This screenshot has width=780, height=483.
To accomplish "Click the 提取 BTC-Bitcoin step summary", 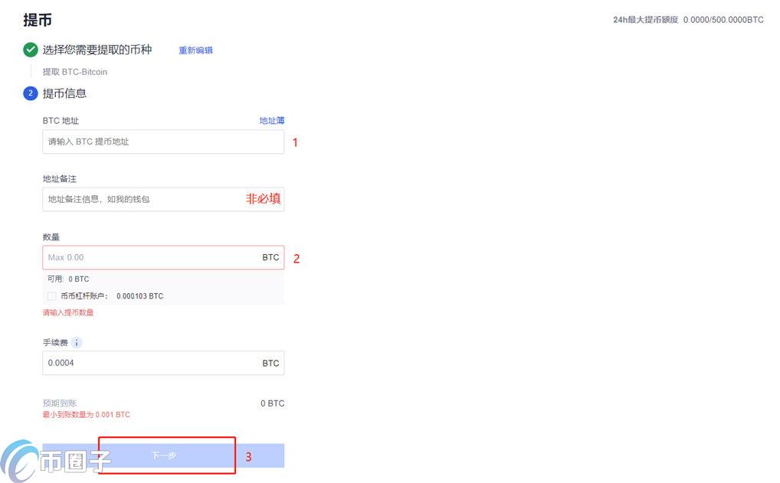I will (x=74, y=71).
